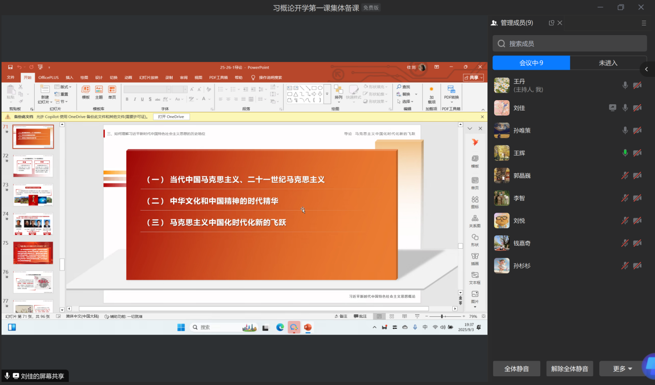Open the 共享 dropdown in PowerPoint

coord(474,77)
